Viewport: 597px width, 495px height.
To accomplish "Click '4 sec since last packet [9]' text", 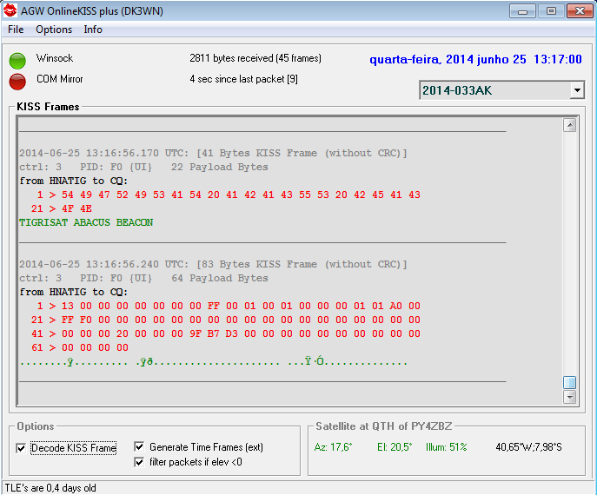I will click(243, 79).
